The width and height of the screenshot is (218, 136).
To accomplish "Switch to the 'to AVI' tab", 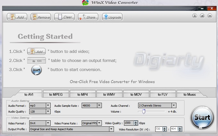I will (29, 94).
